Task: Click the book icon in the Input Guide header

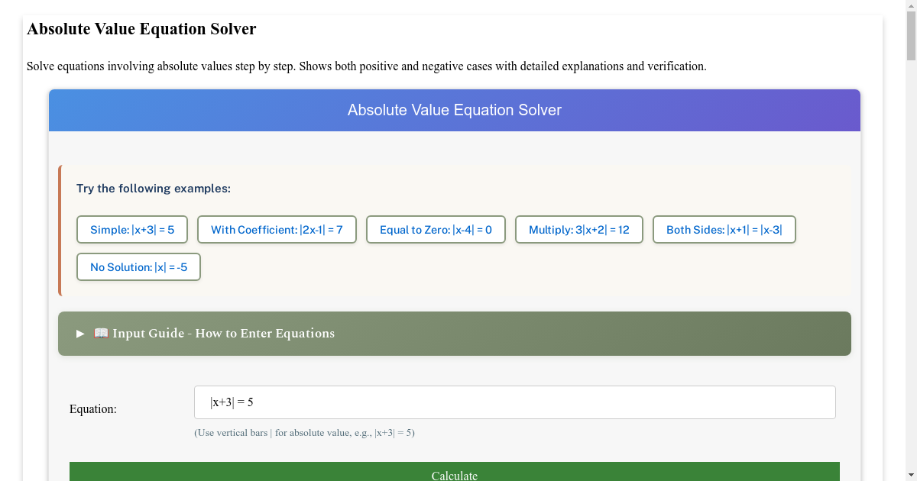Action: click(100, 333)
